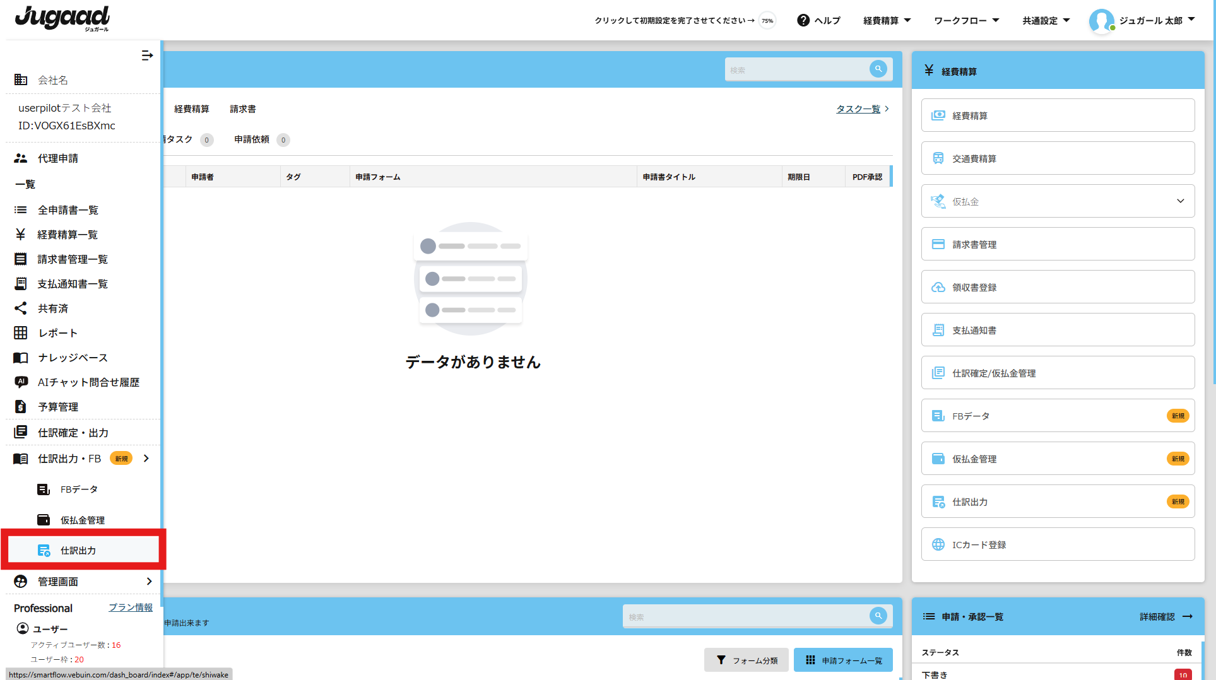Collapse the sidebar with the menu toggle icon
Viewport: 1216px width, 680px height.
147,56
